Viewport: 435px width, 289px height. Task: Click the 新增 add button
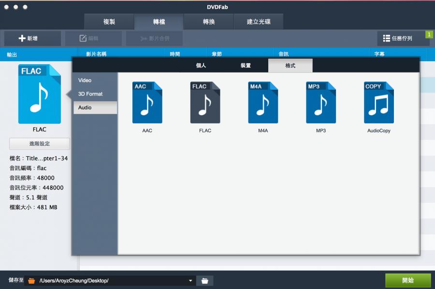tap(32, 38)
